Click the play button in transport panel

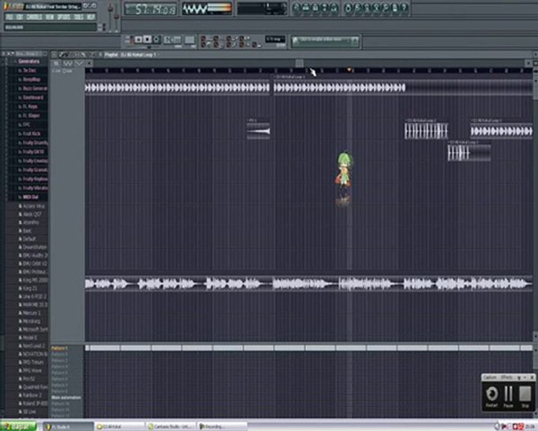(138, 40)
